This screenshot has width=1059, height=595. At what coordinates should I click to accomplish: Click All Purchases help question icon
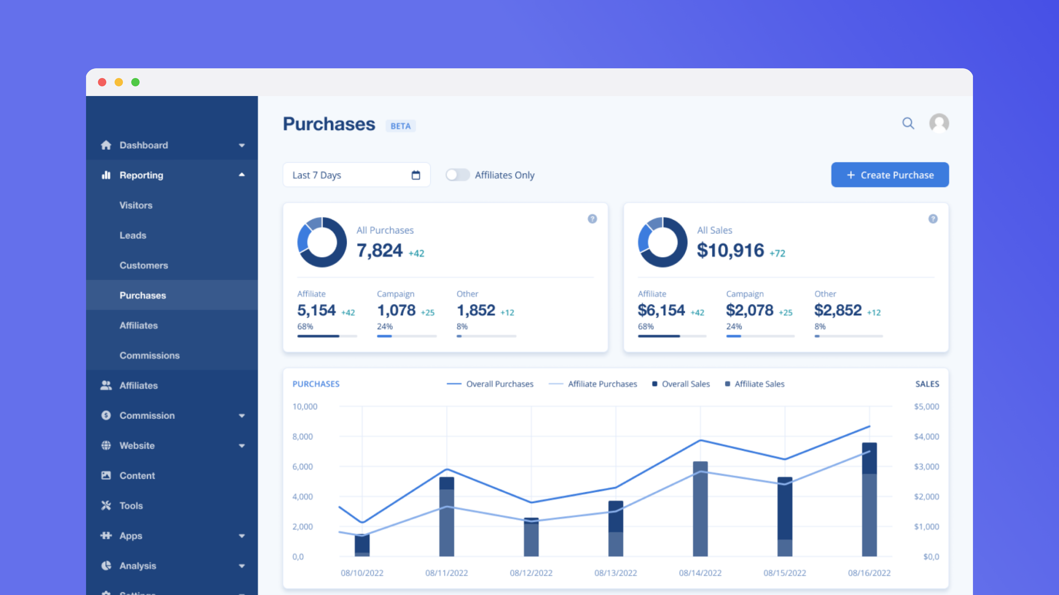pos(592,219)
